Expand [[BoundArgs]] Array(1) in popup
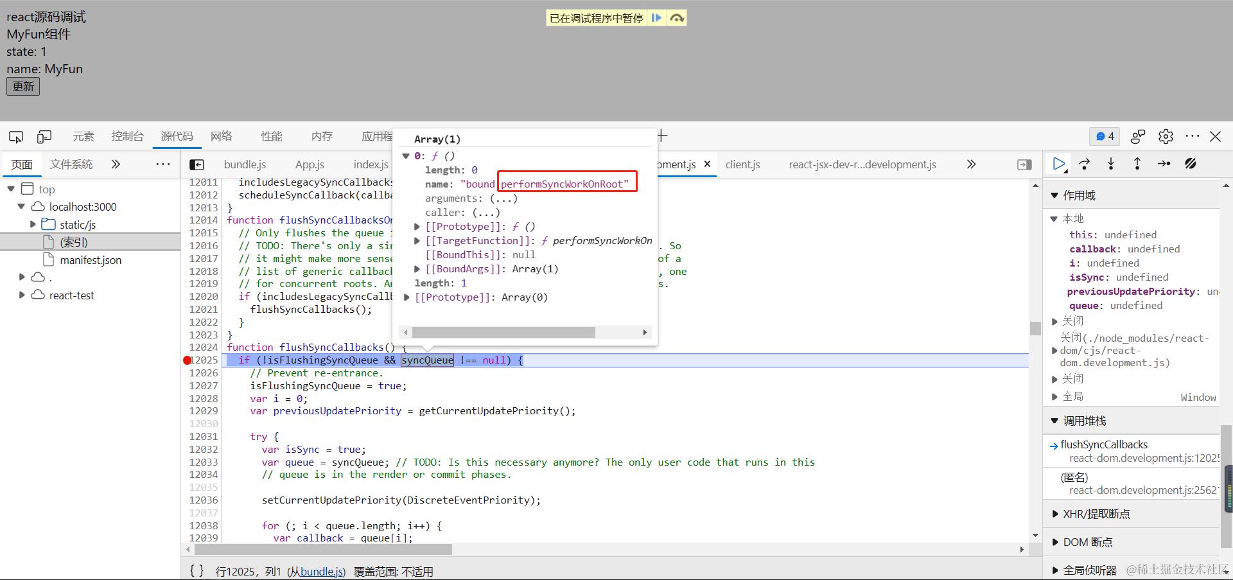This screenshot has height=580, width=1233. pyautogui.click(x=417, y=269)
